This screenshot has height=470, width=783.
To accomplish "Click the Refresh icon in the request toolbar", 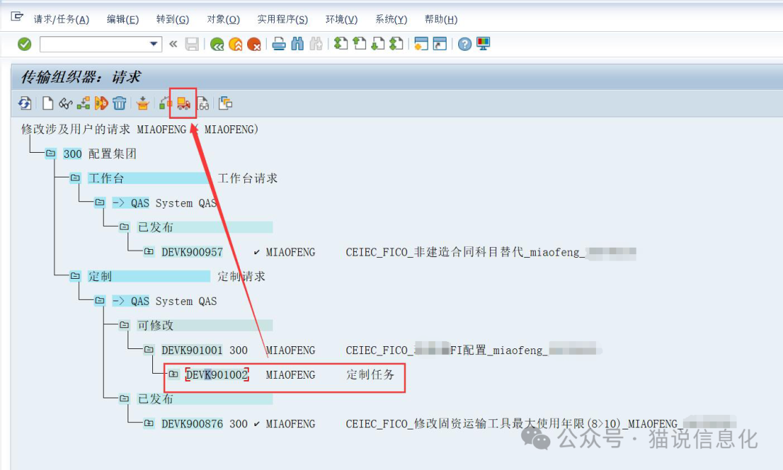I will pyautogui.click(x=25, y=104).
